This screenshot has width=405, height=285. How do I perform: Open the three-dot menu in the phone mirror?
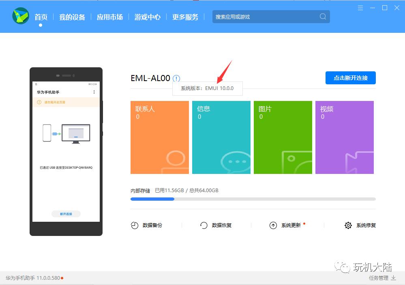coord(94,92)
